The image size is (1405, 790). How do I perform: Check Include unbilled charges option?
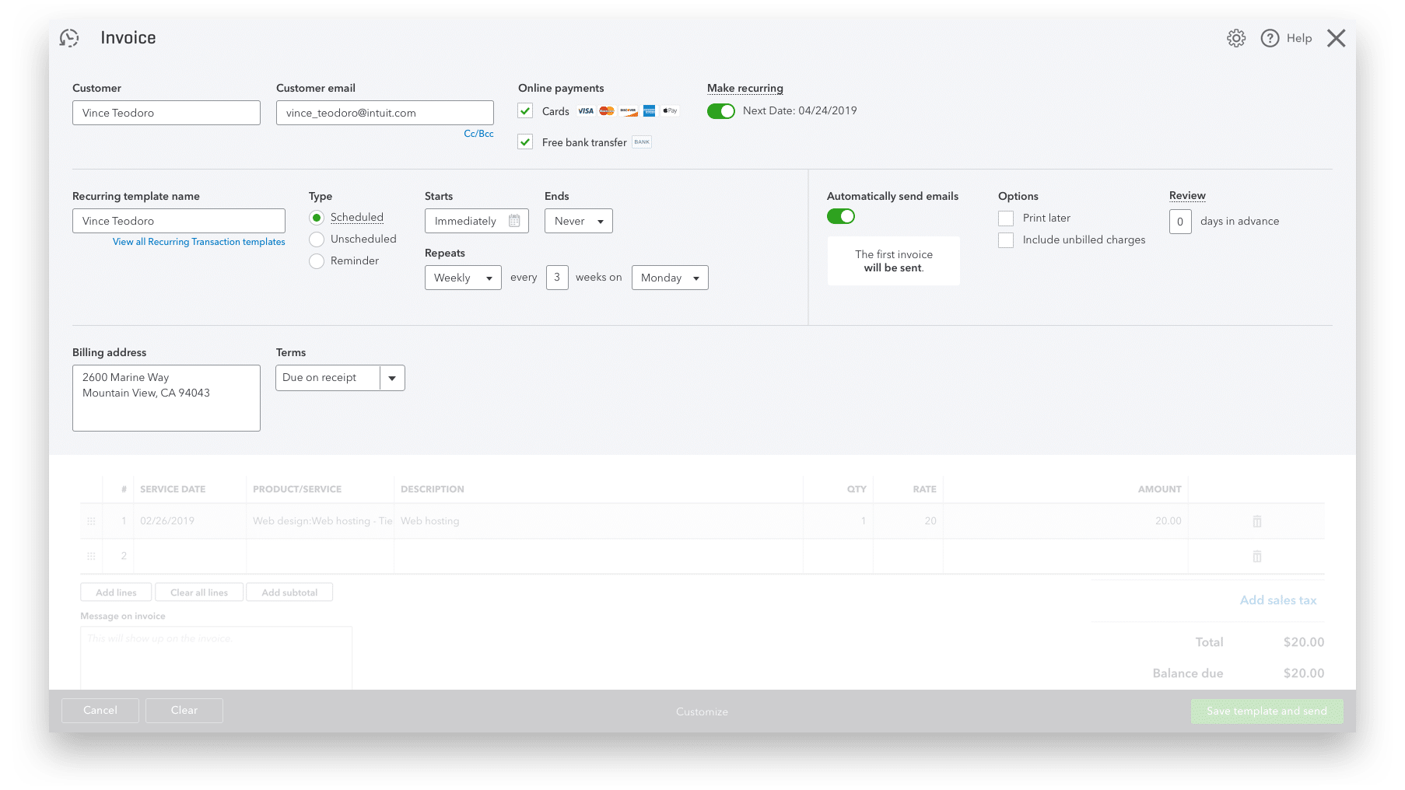click(x=1006, y=240)
